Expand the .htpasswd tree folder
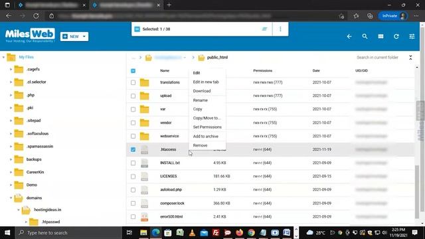Screen dimensions: 425x239 [x=26, y=222]
